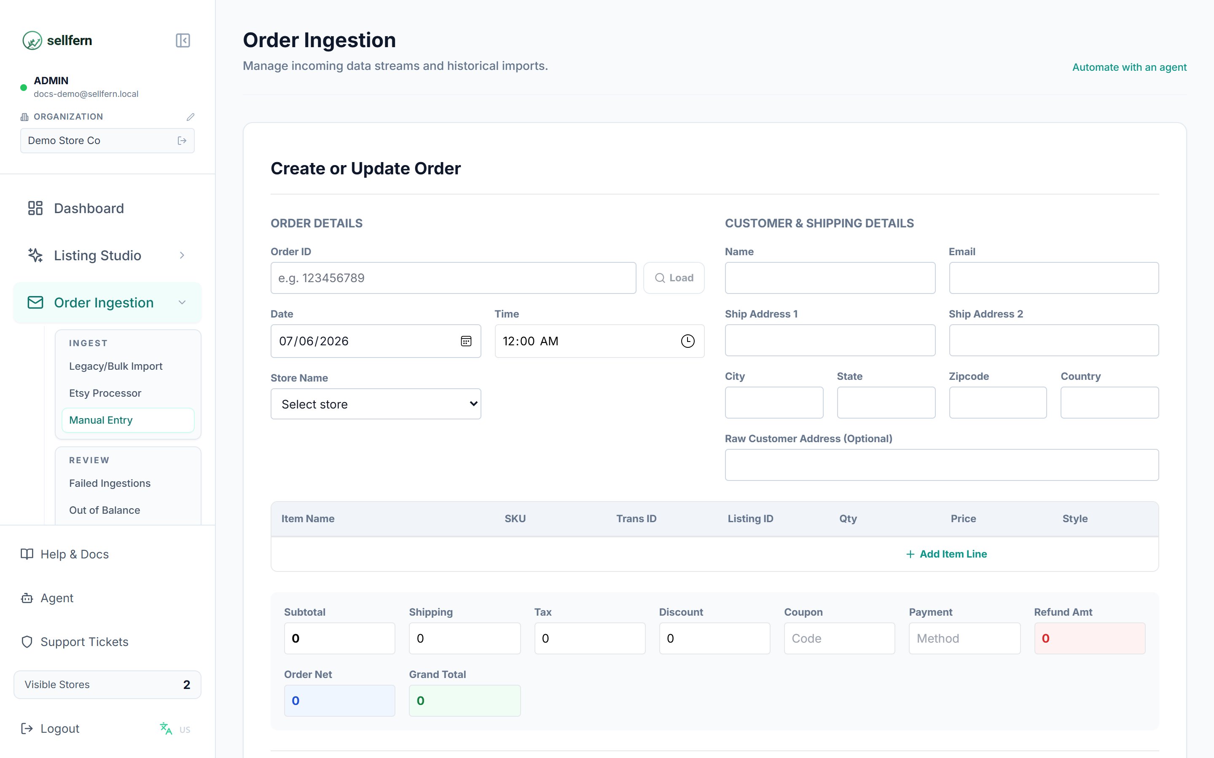Click the 'Trans ID' column header

[x=636, y=518]
